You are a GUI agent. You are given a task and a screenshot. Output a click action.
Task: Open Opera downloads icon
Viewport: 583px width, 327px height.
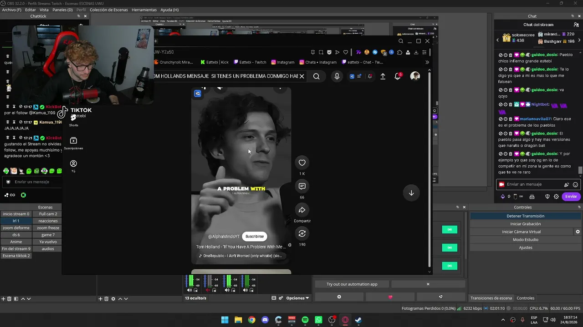pos(416,52)
